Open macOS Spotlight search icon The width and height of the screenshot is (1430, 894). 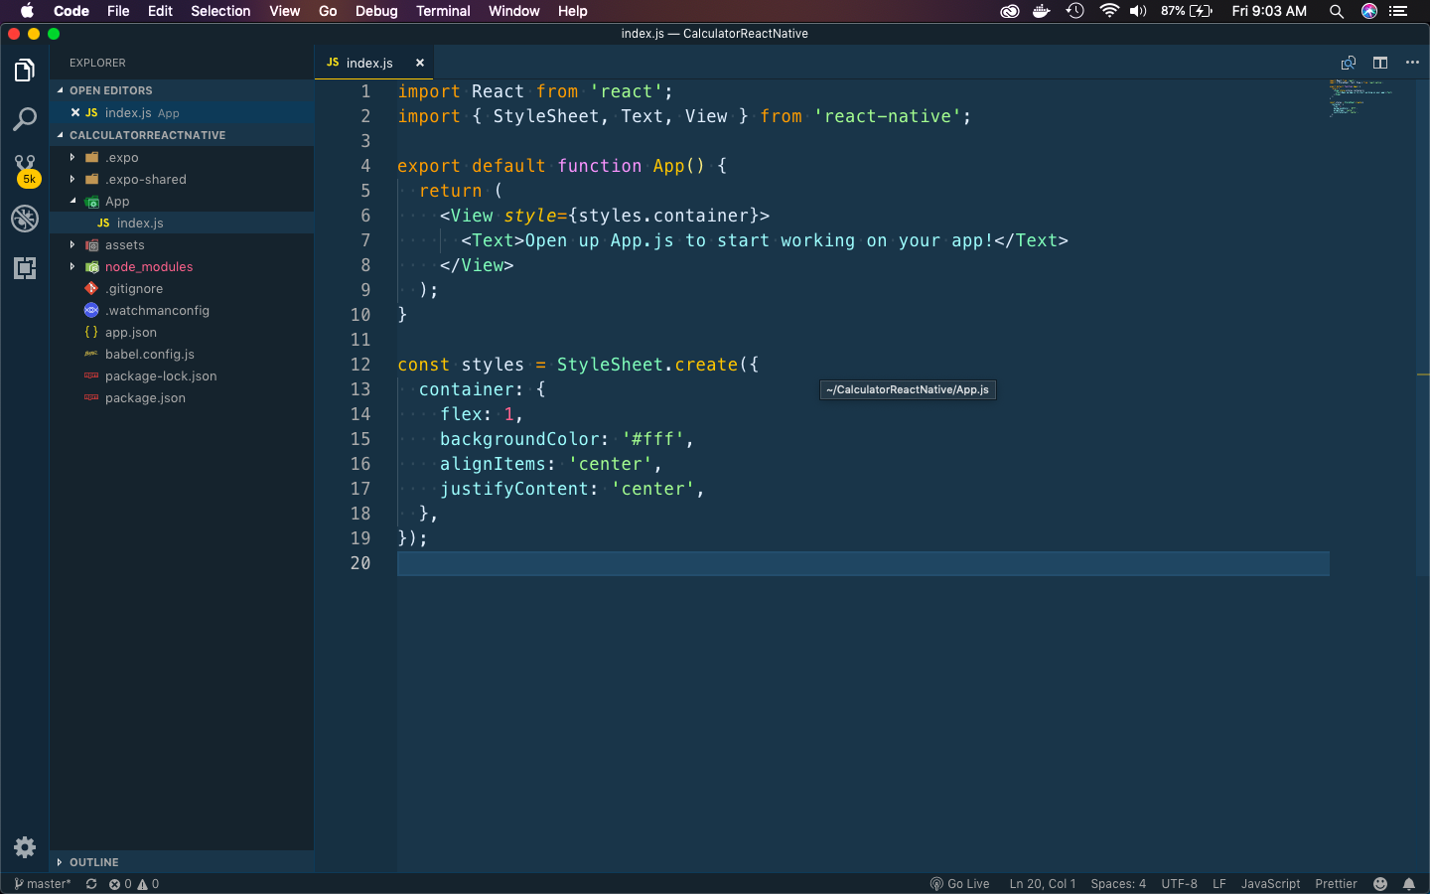(x=1337, y=11)
